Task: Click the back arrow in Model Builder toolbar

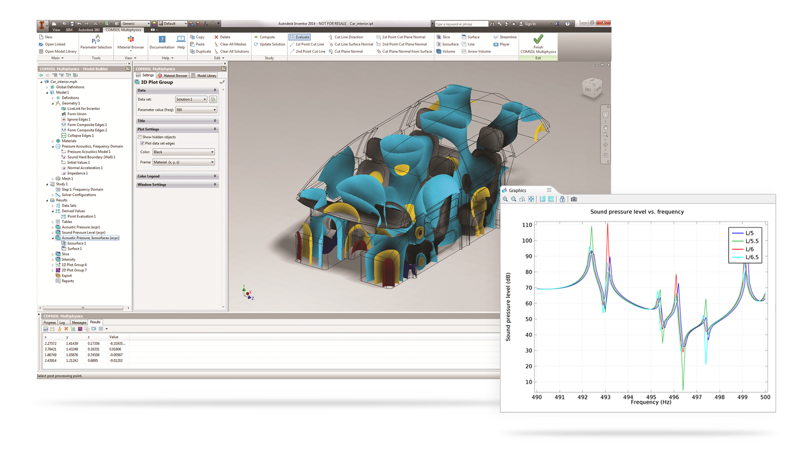Action: pos(41,75)
